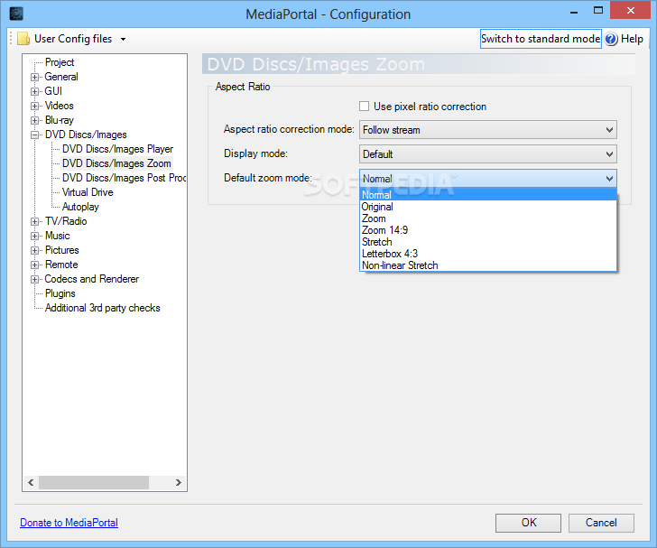Choose the plain Zoom option
Screen dimensions: 657x548
click(x=488, y=218)
